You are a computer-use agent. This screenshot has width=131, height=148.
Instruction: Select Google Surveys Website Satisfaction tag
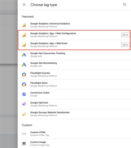coord(74,114)
